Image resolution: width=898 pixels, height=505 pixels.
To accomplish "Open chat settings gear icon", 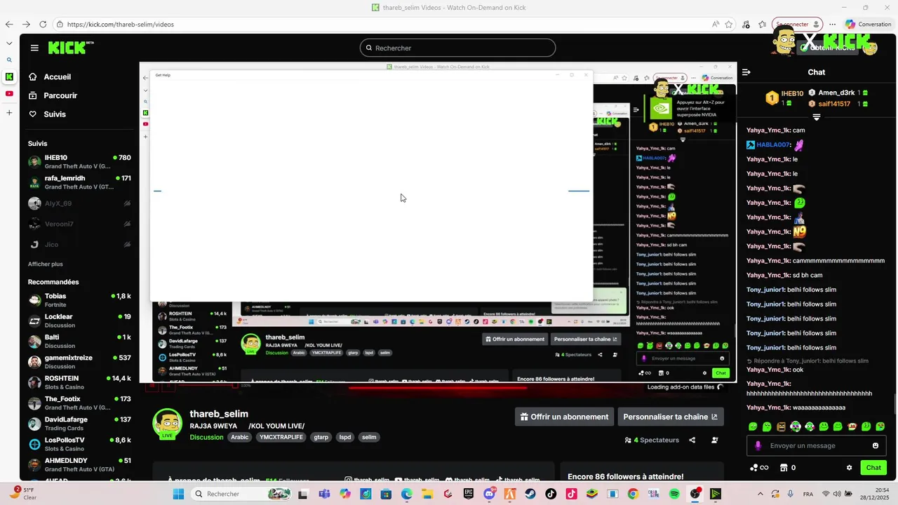I will (x=849, y=468).
